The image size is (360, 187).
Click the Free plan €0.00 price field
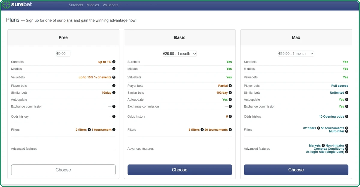coord(63,54)
